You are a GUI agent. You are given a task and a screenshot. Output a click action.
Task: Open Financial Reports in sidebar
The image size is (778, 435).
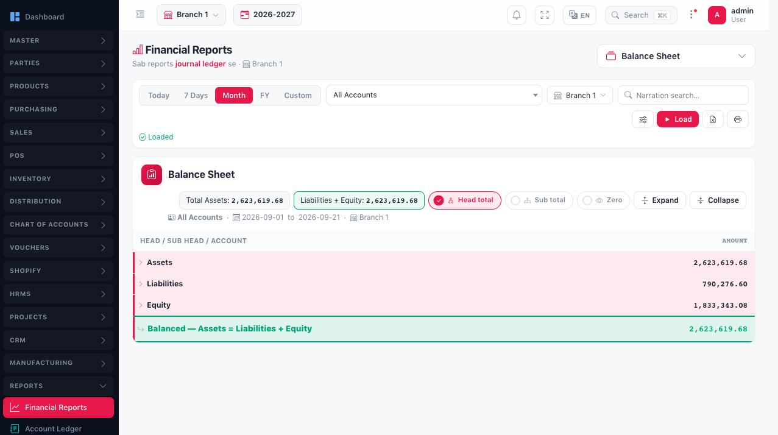click(58, 408)
